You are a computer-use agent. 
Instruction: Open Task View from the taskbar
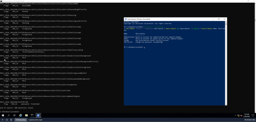14,115
